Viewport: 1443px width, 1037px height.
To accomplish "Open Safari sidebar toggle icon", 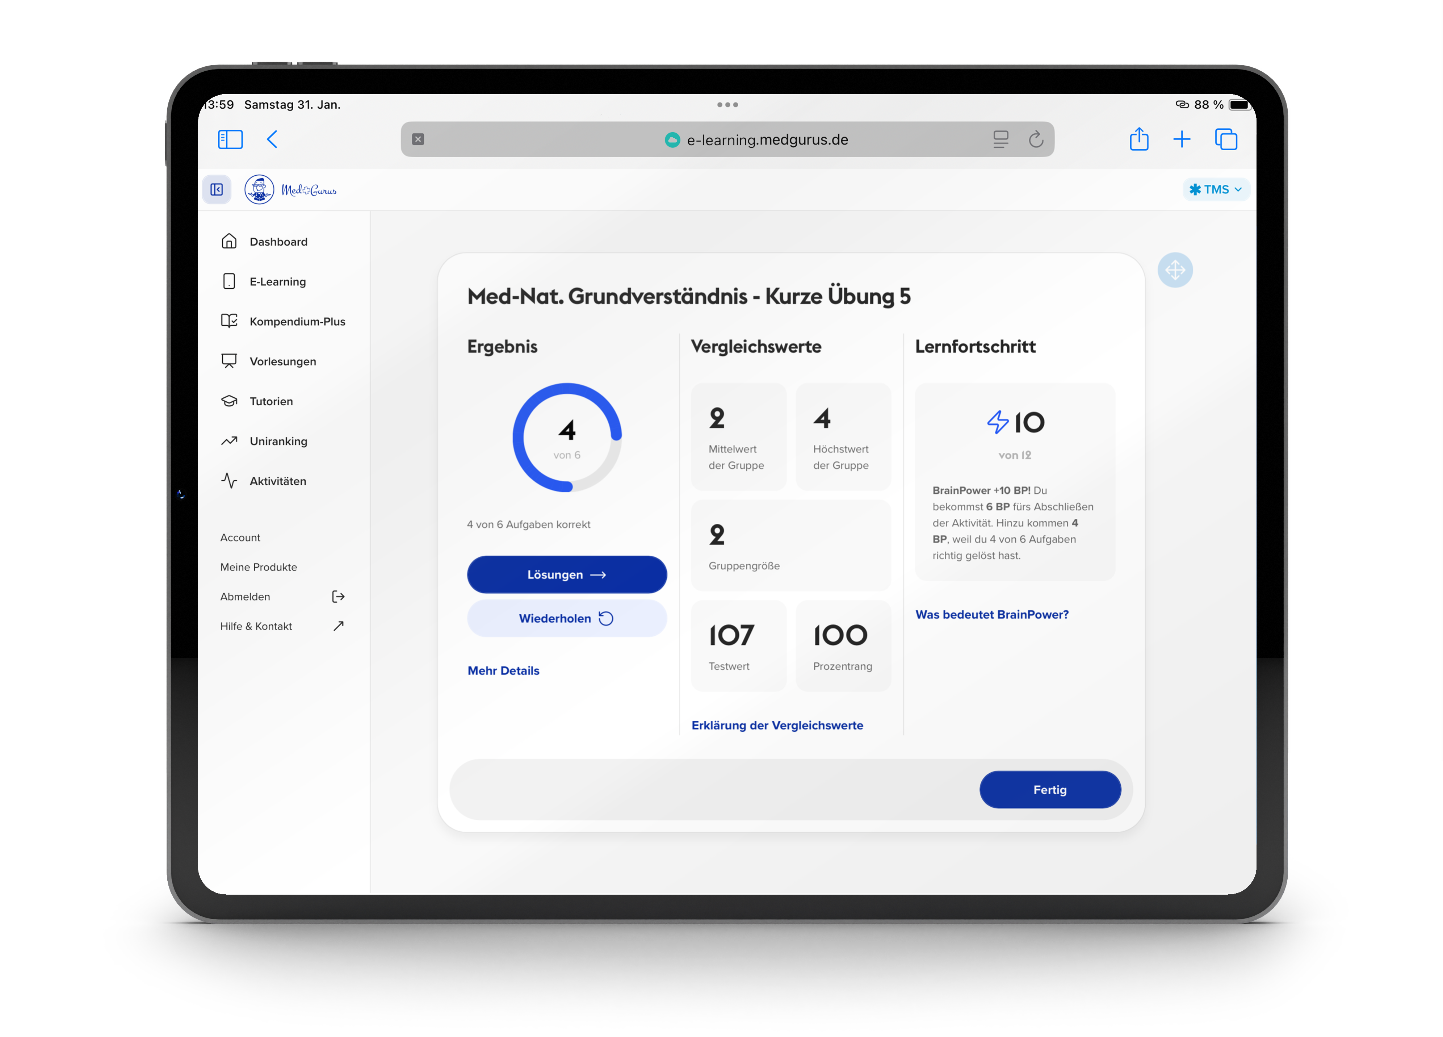I will pyautogui.click(x=230, y=139).
